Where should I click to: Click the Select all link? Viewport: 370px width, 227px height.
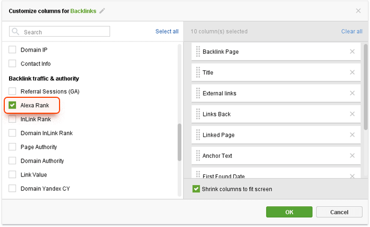(x=167, y=31)
